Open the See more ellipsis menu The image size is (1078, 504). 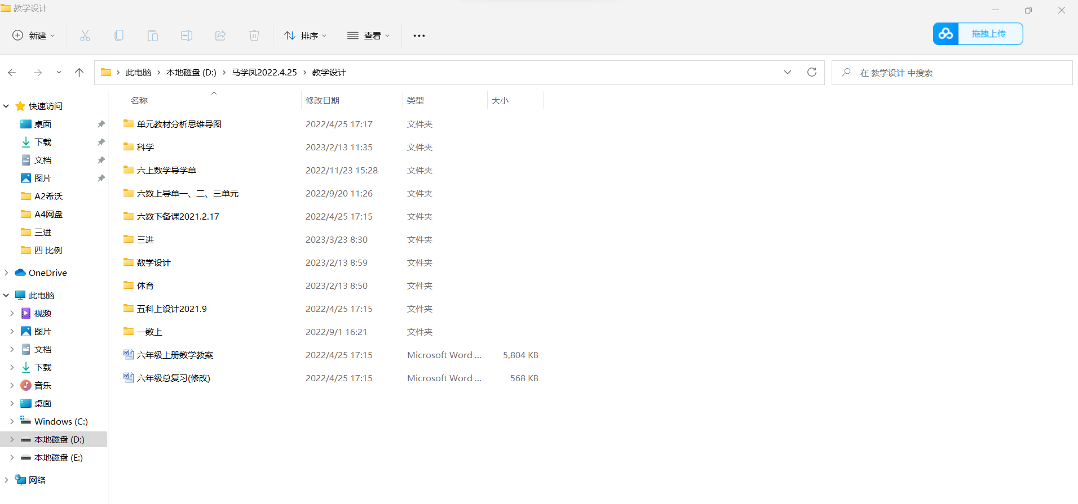pos(419,35)
